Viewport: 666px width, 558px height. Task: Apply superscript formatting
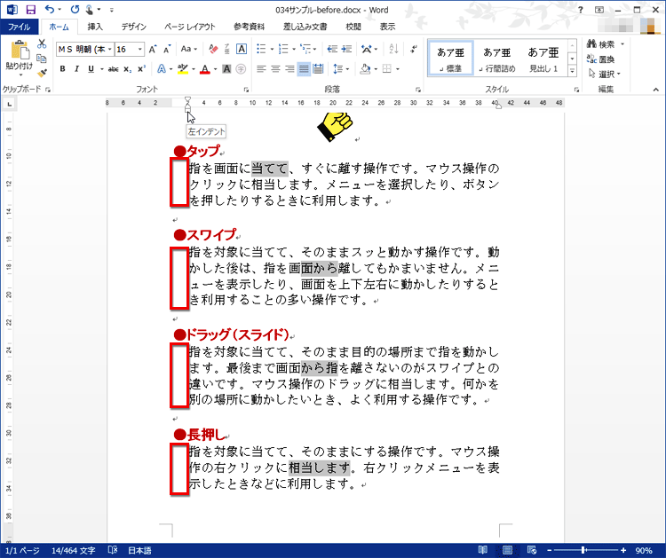(x=141, y=68)
